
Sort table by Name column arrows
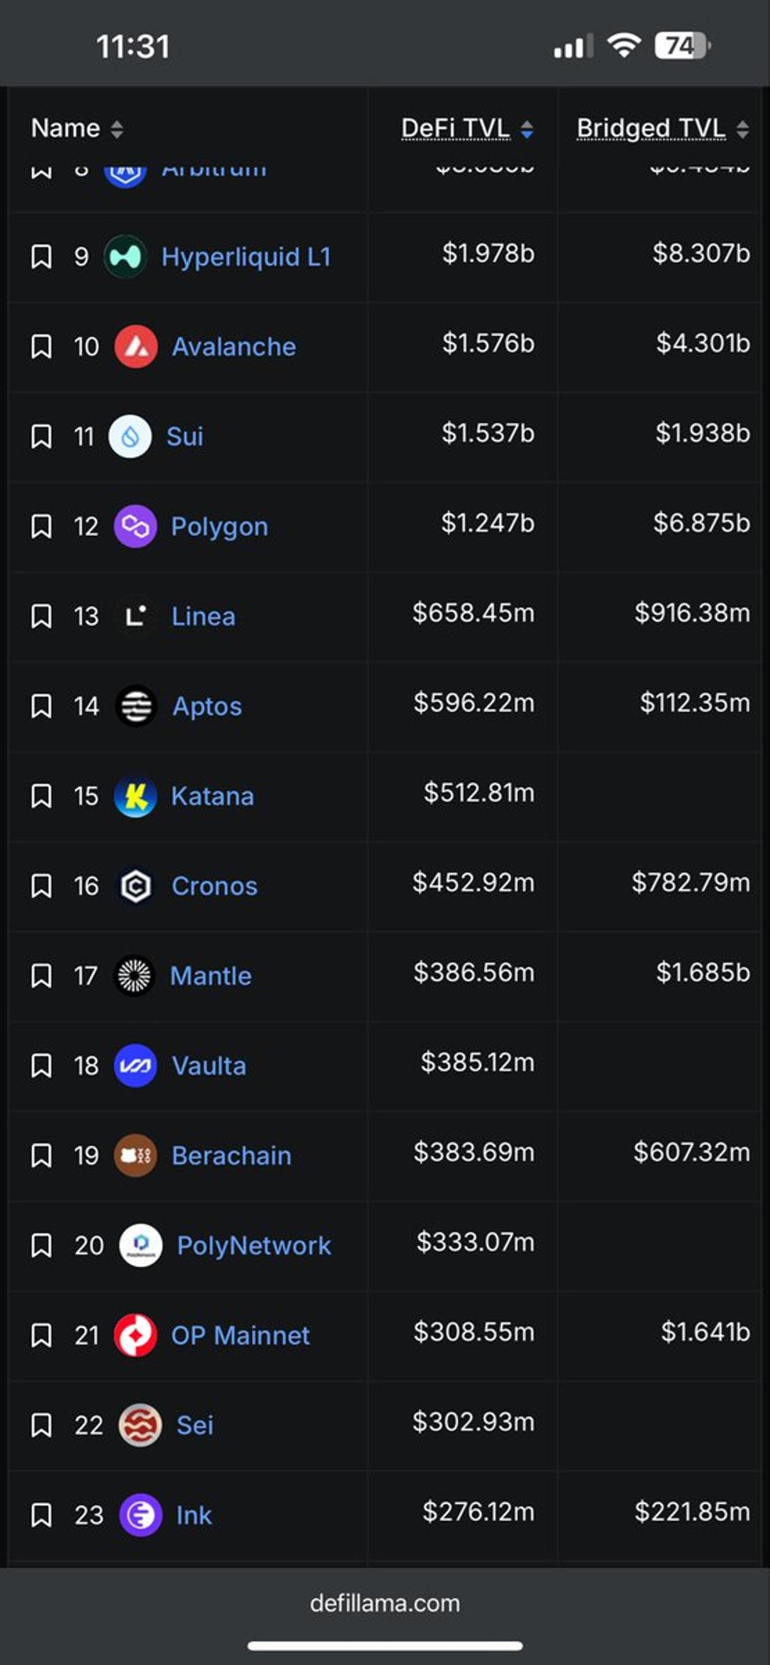point(116,128)
